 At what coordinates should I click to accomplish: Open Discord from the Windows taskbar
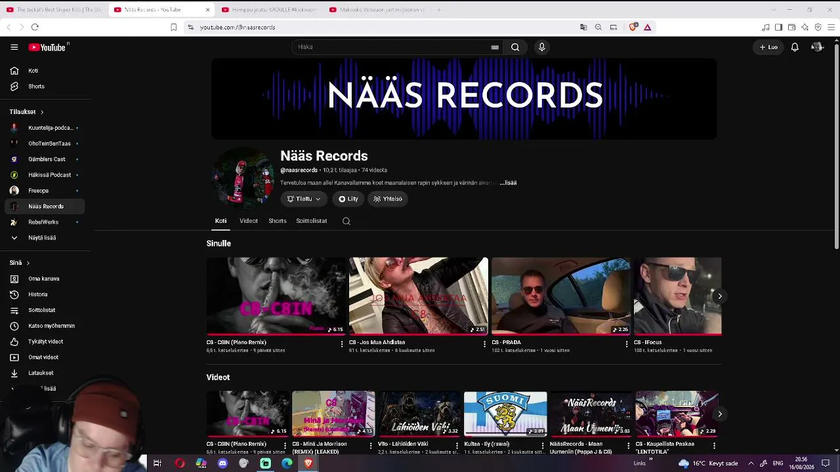(x=222, y=463)
